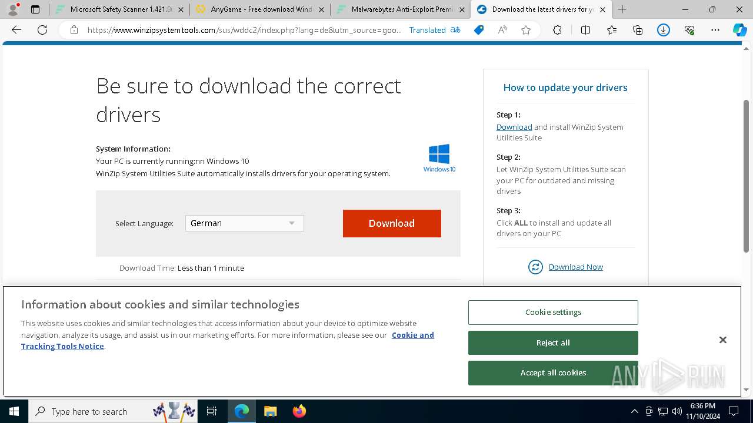The image size is (753, 423).
Task: Switch to the AnyGame tab
Action: (x=260, y=9)
